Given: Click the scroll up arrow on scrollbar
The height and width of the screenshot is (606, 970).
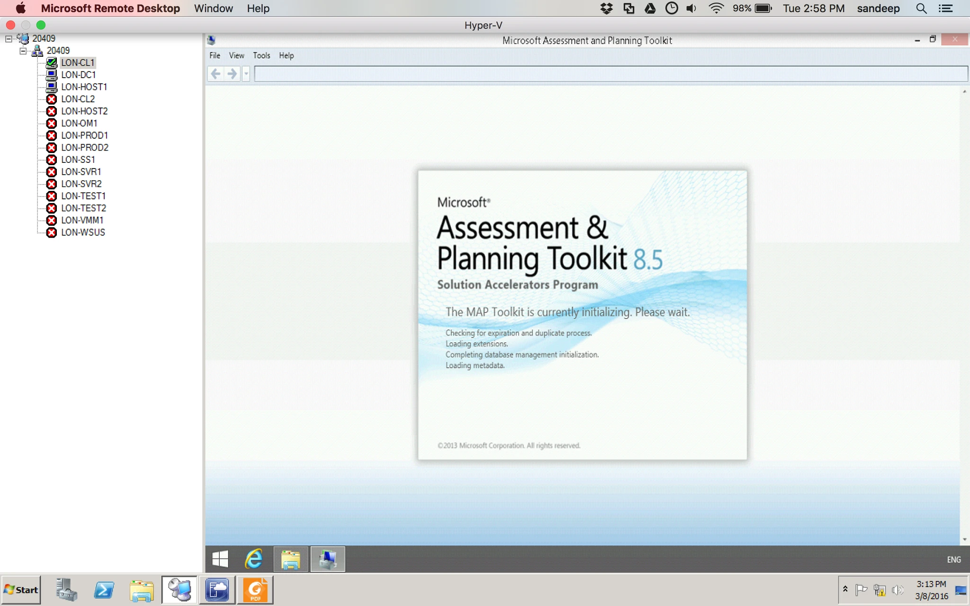Looking at the screenshot, I should 964,91.
